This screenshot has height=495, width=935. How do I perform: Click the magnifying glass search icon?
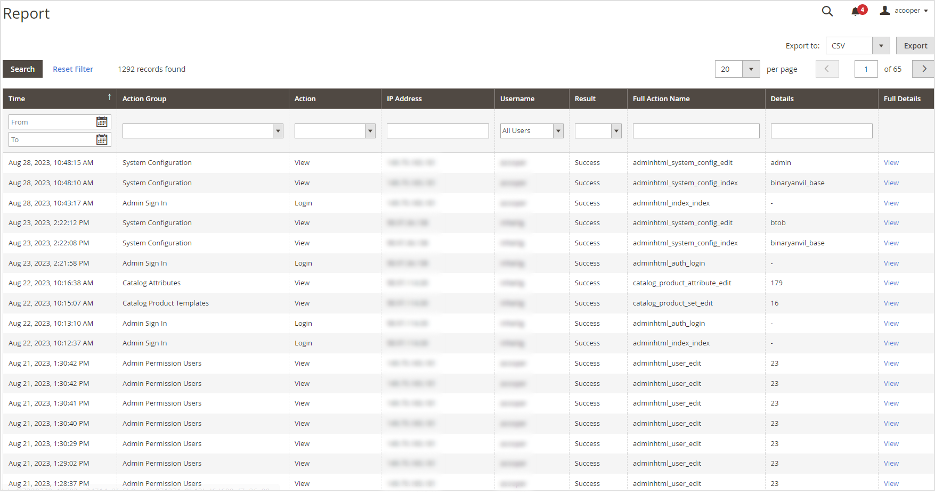pos(827,11)
